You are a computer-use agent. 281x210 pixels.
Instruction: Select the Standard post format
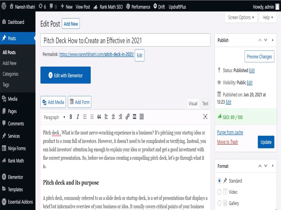click(219, 181)
